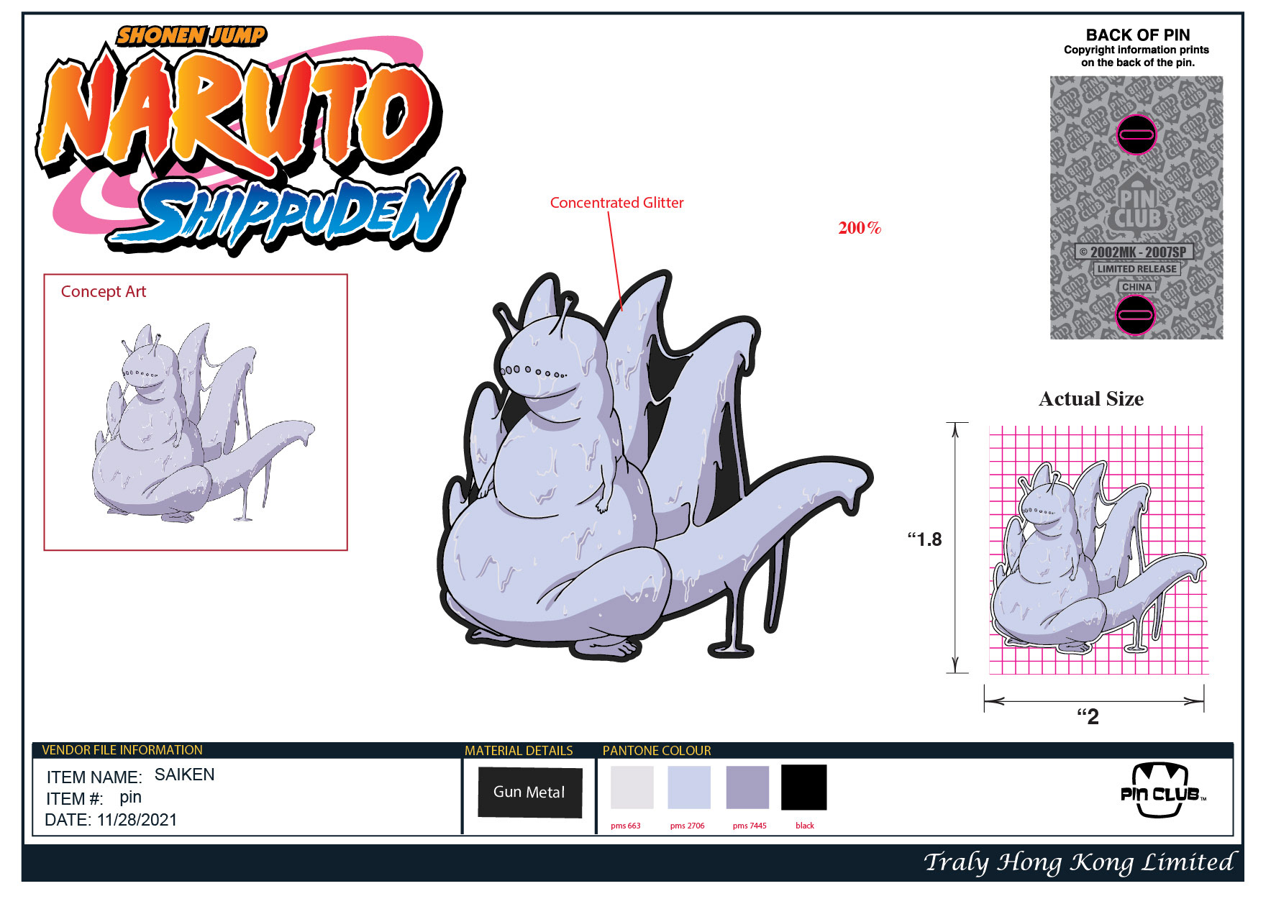The width and height of the screenshot is (1271, 904).
Task: Click the 'Gun Metal' material swatch
Action: click(529, 792)
